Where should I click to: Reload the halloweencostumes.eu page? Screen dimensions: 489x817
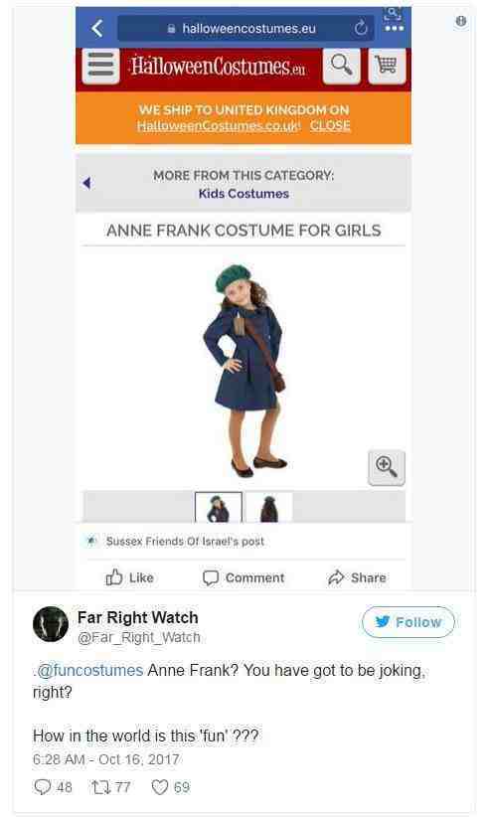(361, 28)
